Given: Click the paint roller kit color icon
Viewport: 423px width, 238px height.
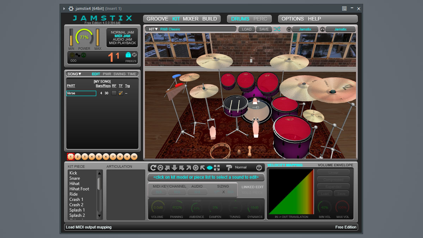Looking at the screenshot, I should click(229, 167).
